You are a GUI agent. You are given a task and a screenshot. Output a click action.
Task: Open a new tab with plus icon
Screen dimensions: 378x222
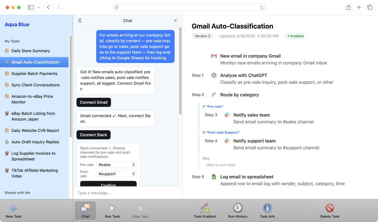tap(359, 7)
